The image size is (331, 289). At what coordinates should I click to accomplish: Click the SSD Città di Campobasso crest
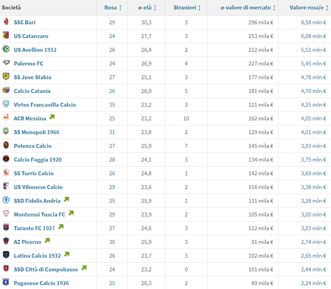coord(6,269)
